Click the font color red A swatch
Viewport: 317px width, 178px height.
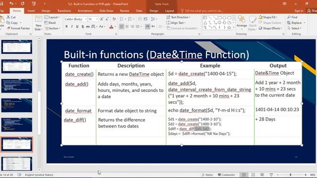click(111, 26)
